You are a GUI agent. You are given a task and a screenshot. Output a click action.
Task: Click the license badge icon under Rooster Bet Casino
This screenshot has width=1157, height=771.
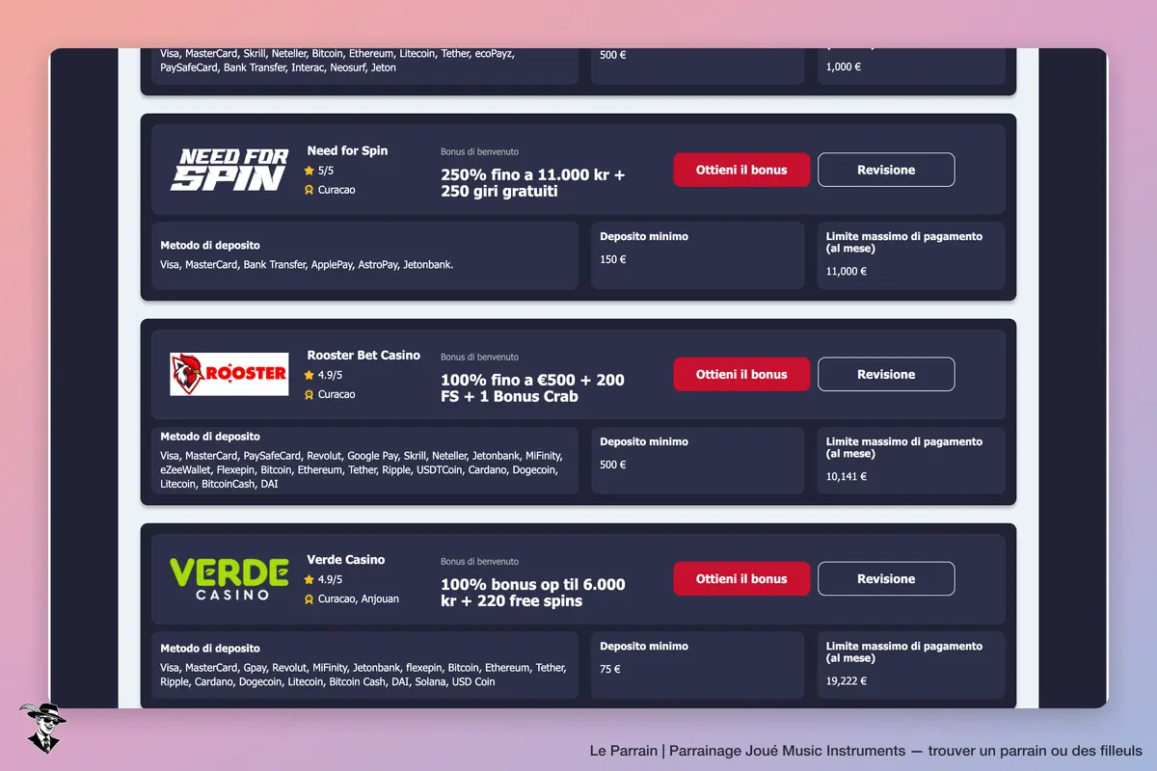(x=309, y=394)
